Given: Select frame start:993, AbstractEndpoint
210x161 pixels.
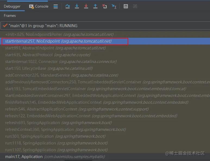Looking at the screenshot, I should point(105,48).
